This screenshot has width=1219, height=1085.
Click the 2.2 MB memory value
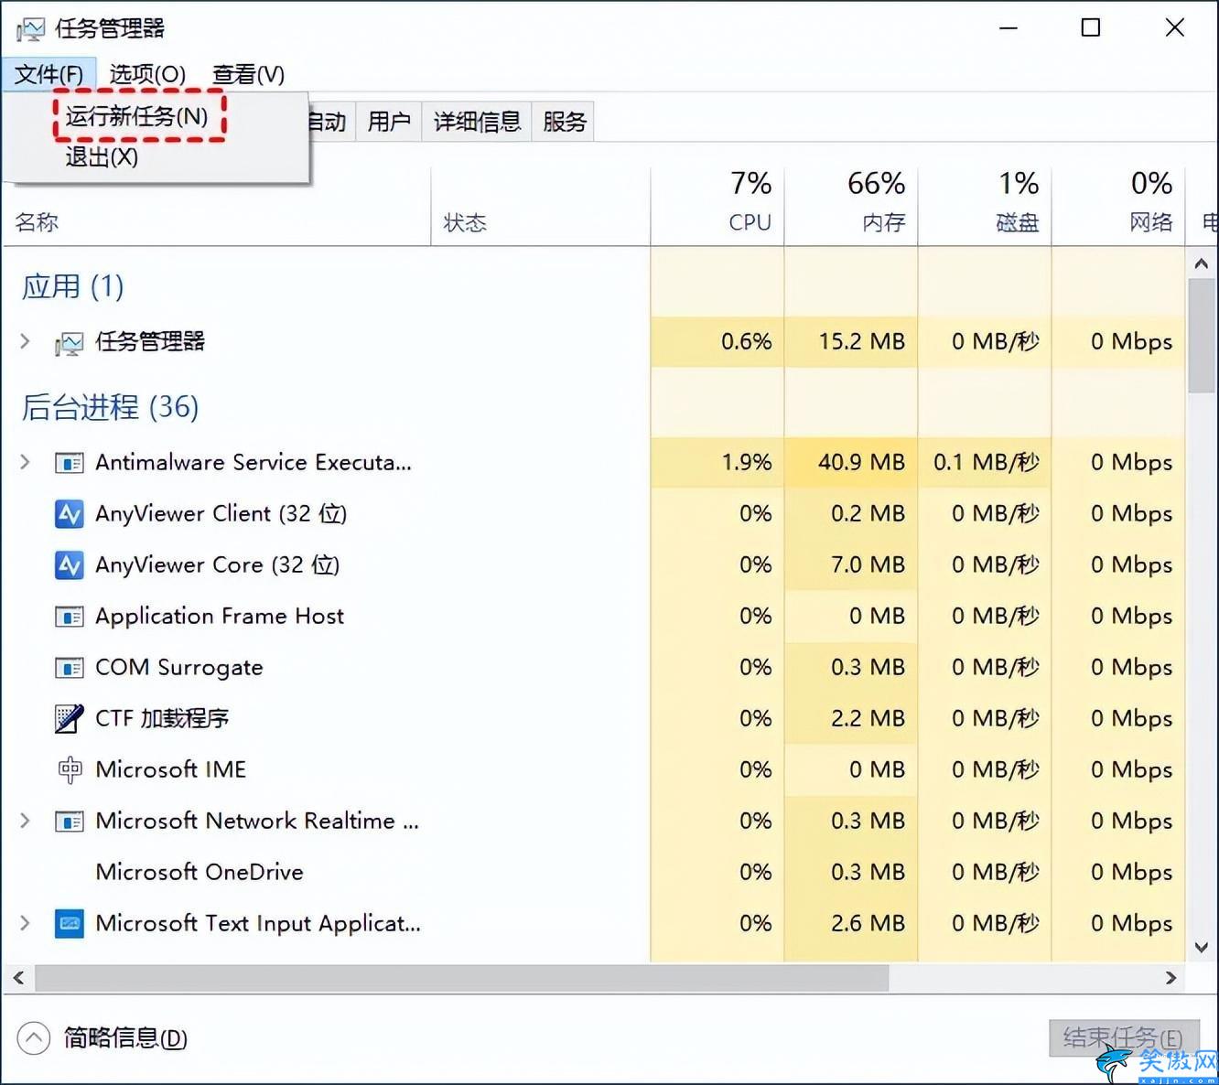click(x=868, y=719)
